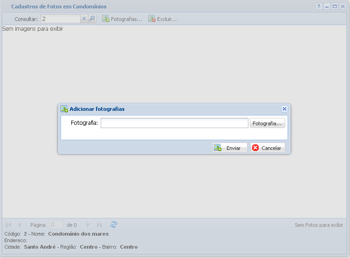Click the page number field
Viewport: 350px width, 258px height.
pyautogui.click(x=56, y=224)
